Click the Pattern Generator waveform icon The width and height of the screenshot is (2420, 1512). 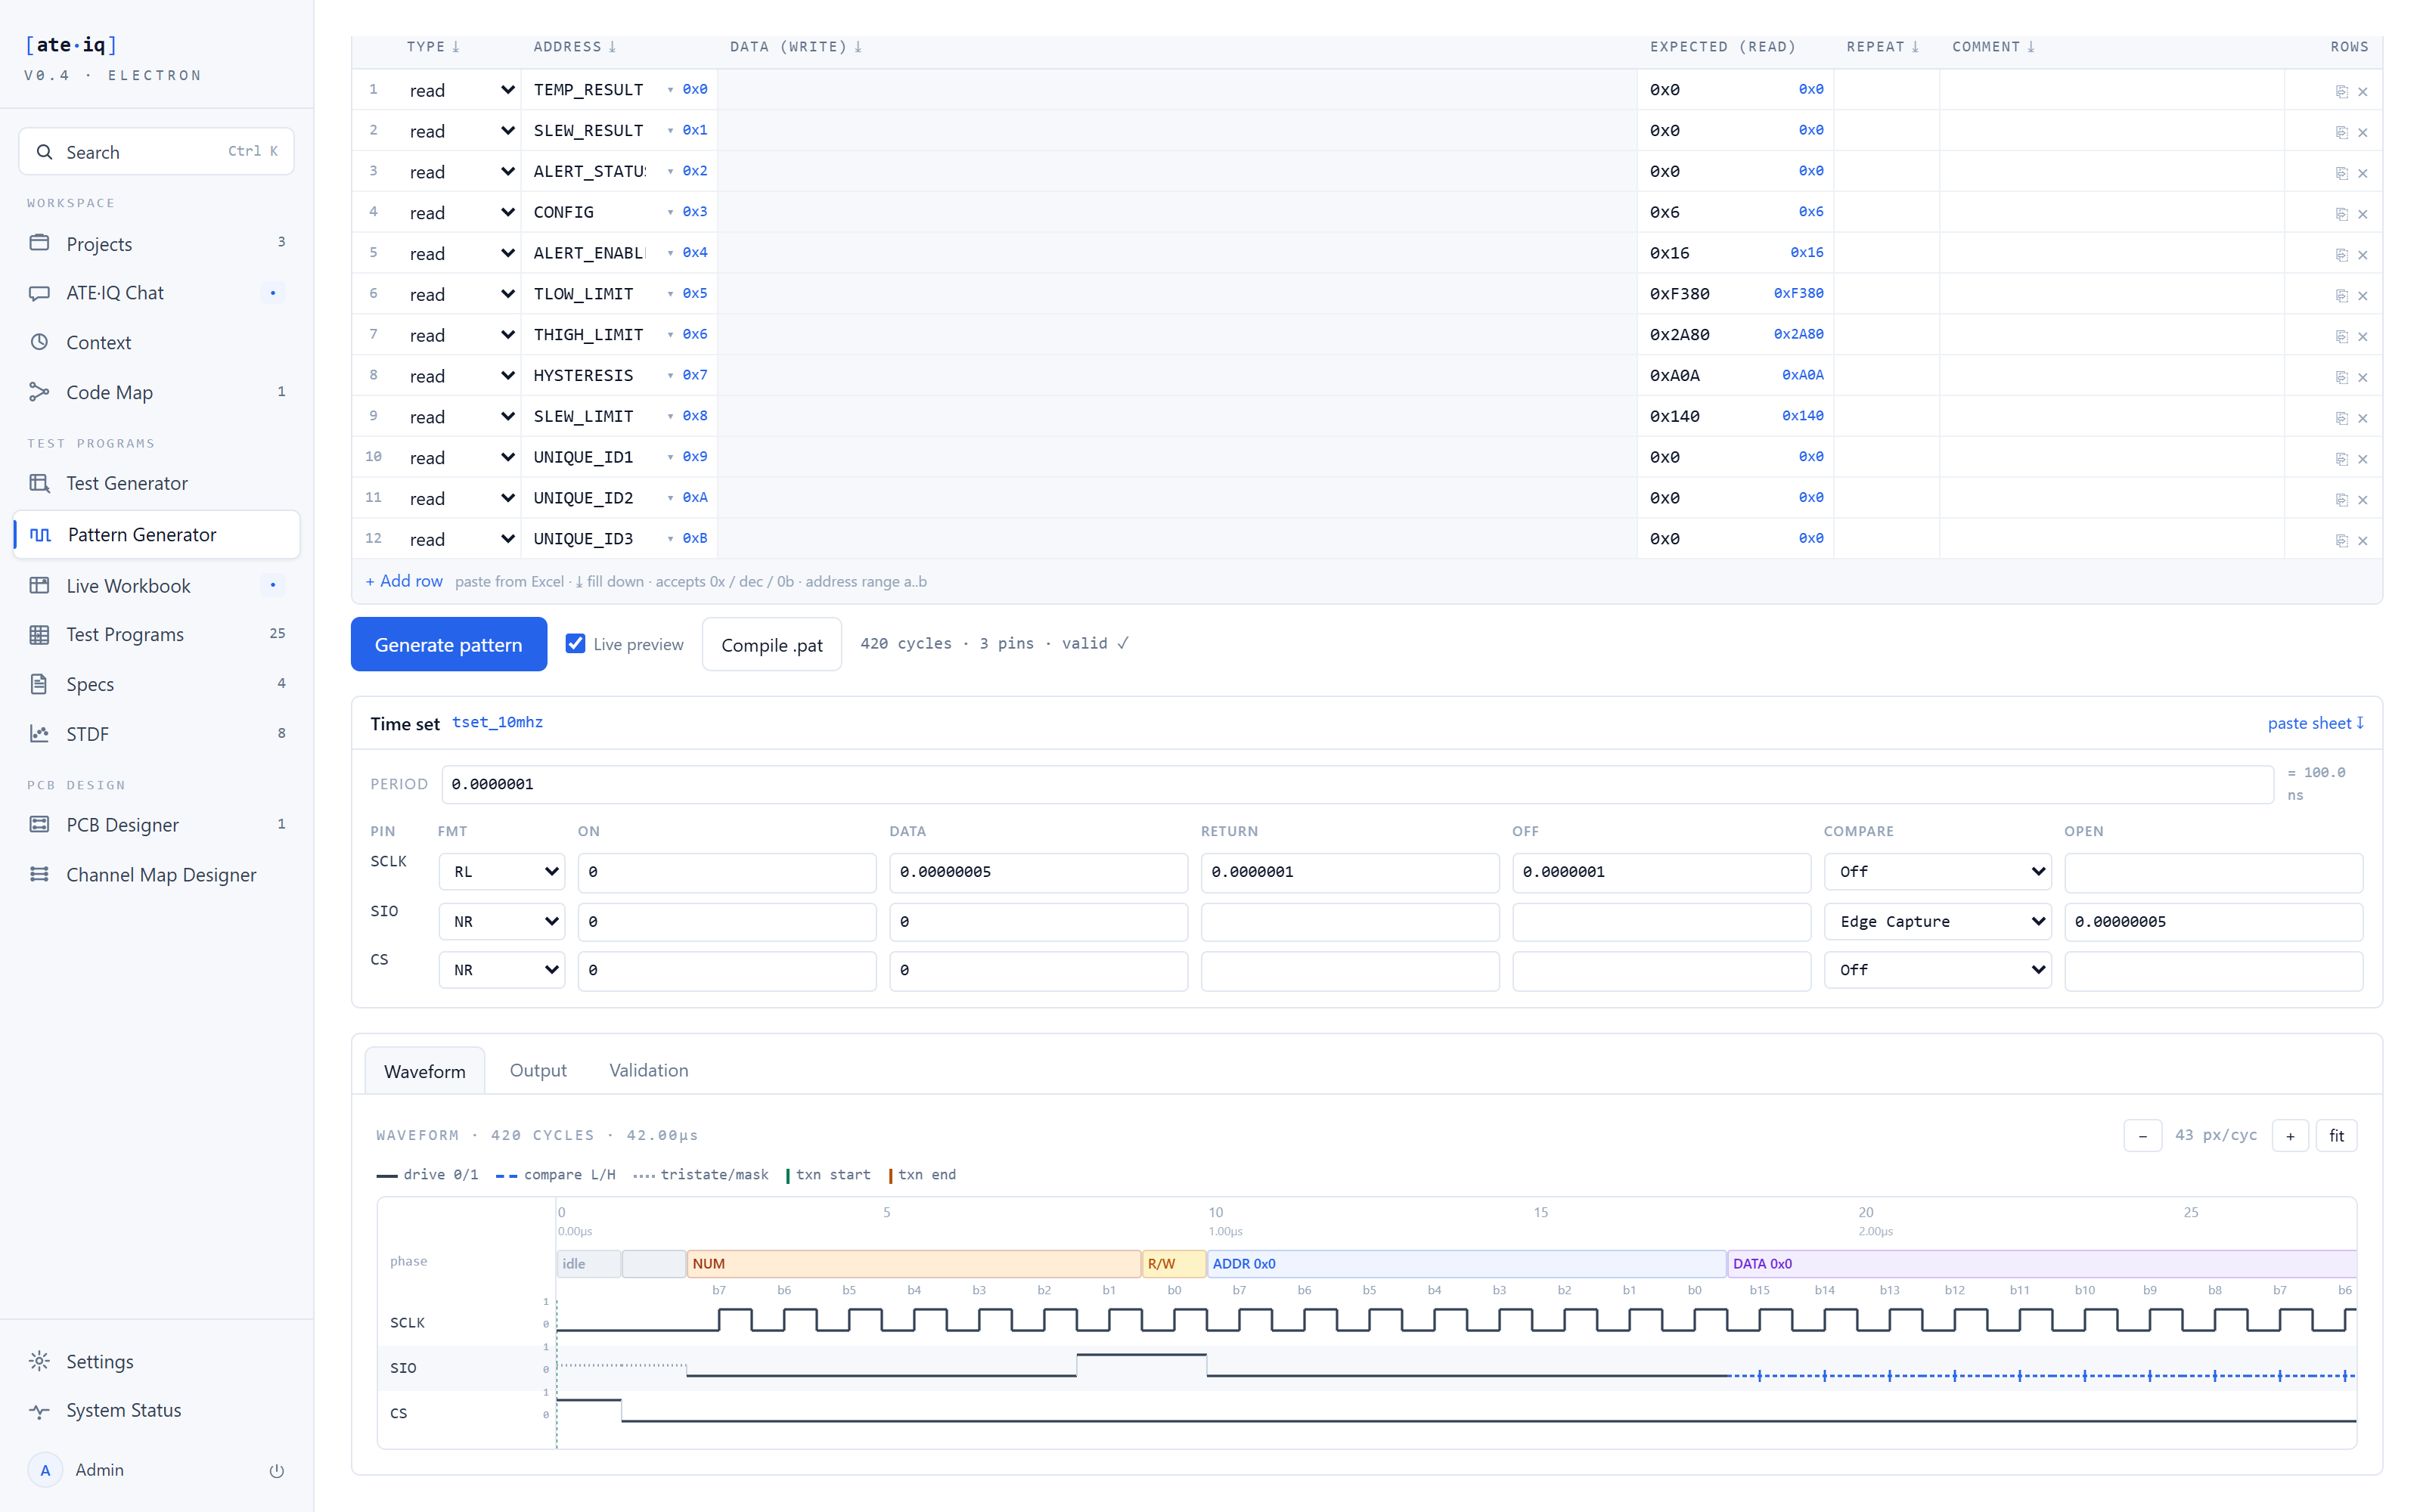[x=41, y=534]
